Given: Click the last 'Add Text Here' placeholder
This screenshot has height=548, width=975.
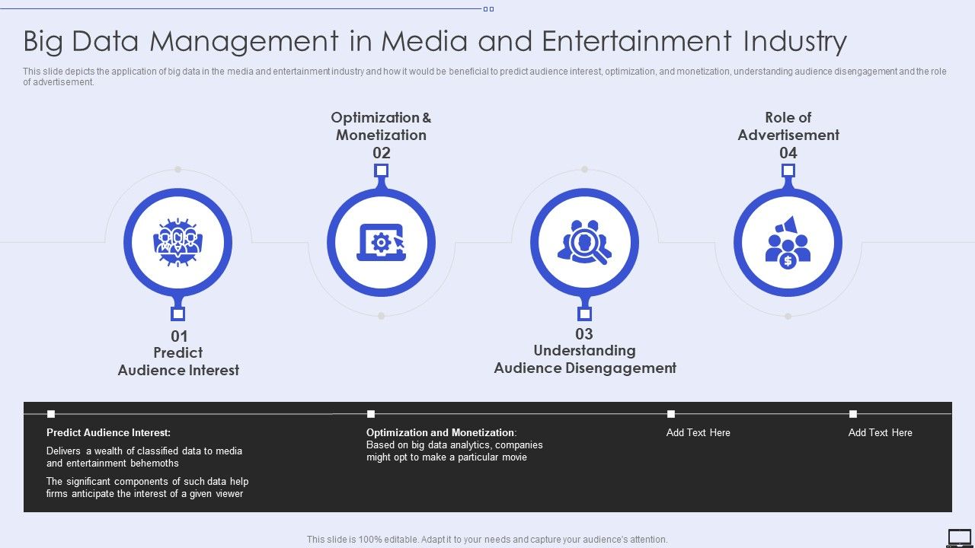Looking at the screenshot, I should (x=881, y=432).
